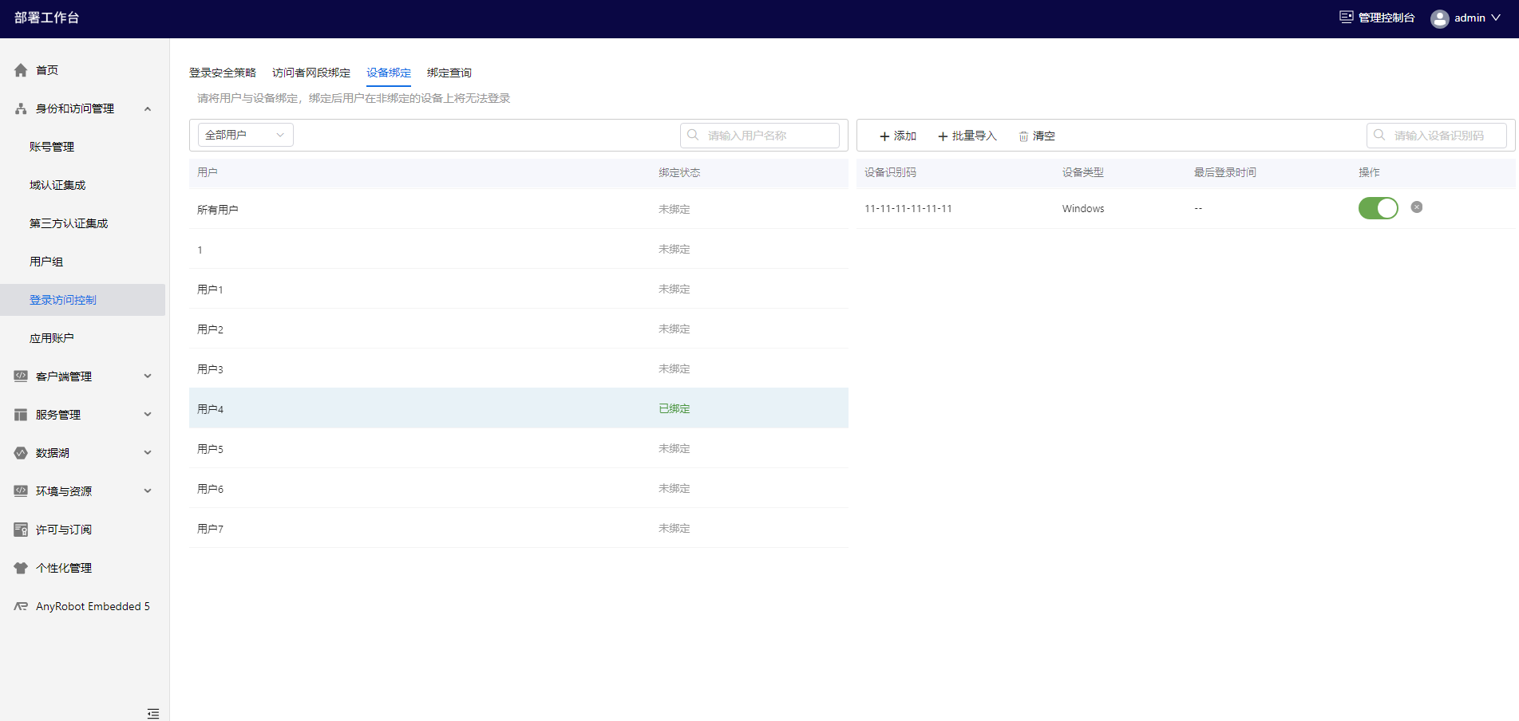
Task: Open 账号管理 in the sidebar
Action: 52,147
